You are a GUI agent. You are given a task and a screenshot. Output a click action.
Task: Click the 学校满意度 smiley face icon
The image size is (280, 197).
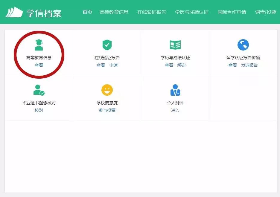pos(107,90)
